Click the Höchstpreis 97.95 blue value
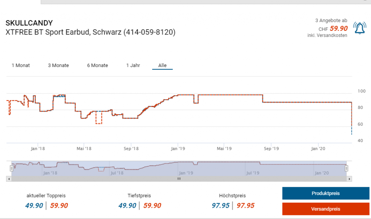The image size is (371, 219). click(x=220, y=206)
